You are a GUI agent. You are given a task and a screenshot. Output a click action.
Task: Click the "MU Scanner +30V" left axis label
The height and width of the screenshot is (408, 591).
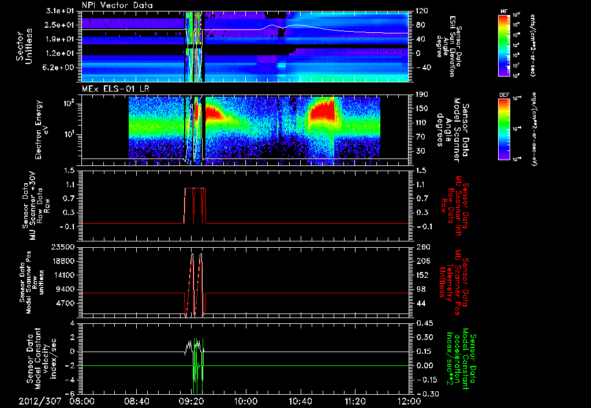pyautogui.click(x=36, y=206)
